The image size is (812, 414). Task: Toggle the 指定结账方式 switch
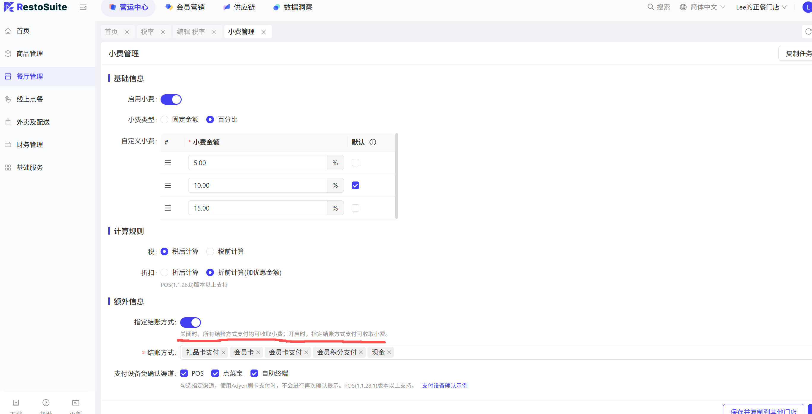click(x=191, y=322)
